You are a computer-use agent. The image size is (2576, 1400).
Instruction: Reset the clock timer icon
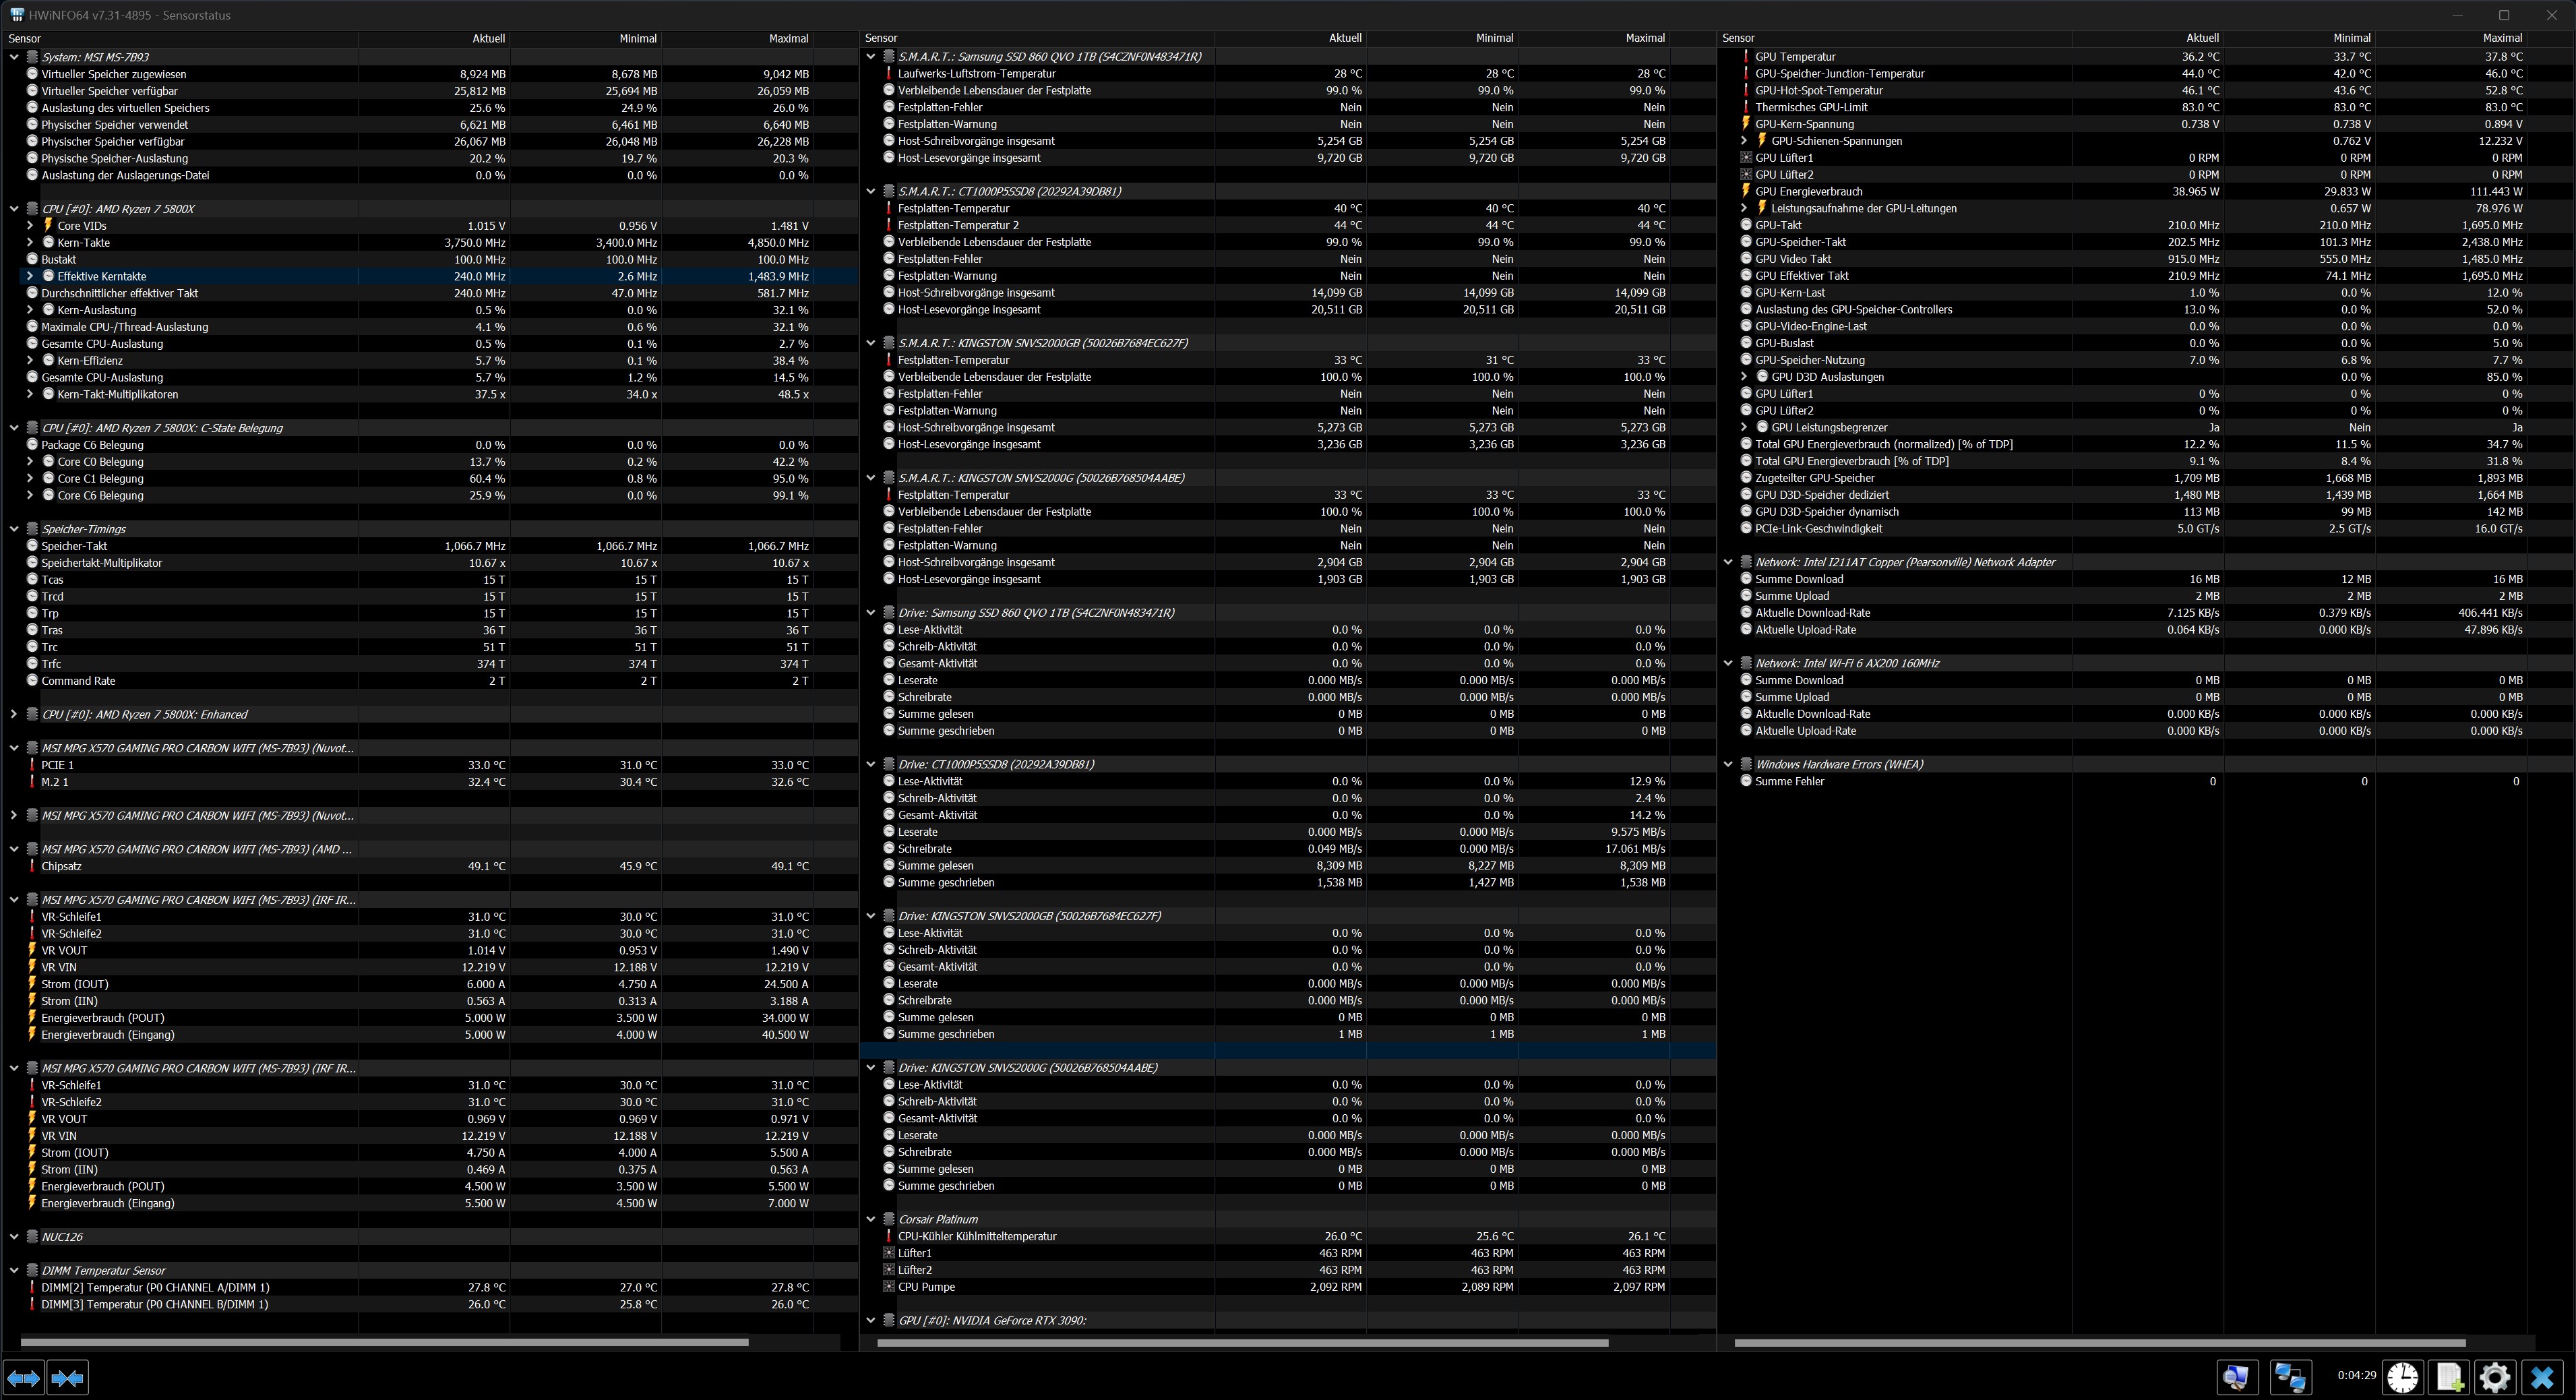(x=2402, y=1377)
